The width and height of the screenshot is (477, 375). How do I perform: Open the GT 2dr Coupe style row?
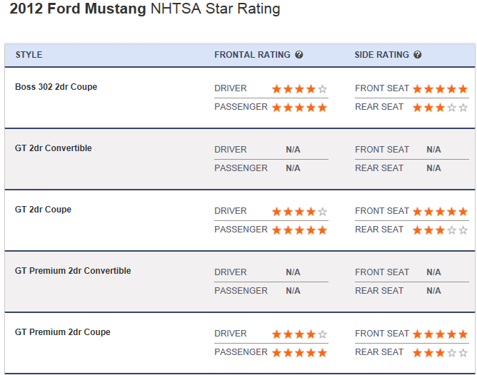coord(44,210)
